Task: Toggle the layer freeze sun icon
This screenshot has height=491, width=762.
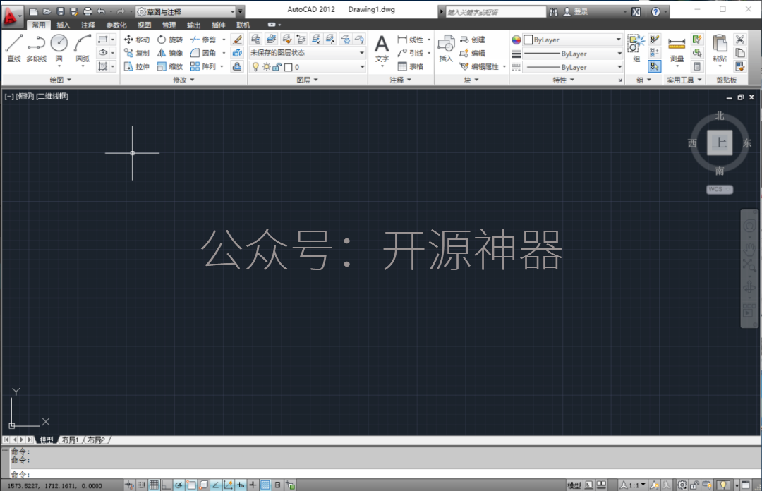Action: coord(266,67)
